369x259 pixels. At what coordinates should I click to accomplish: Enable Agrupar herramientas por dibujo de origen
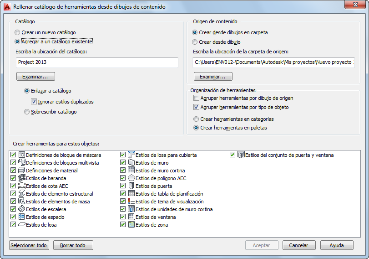[196, 98]
